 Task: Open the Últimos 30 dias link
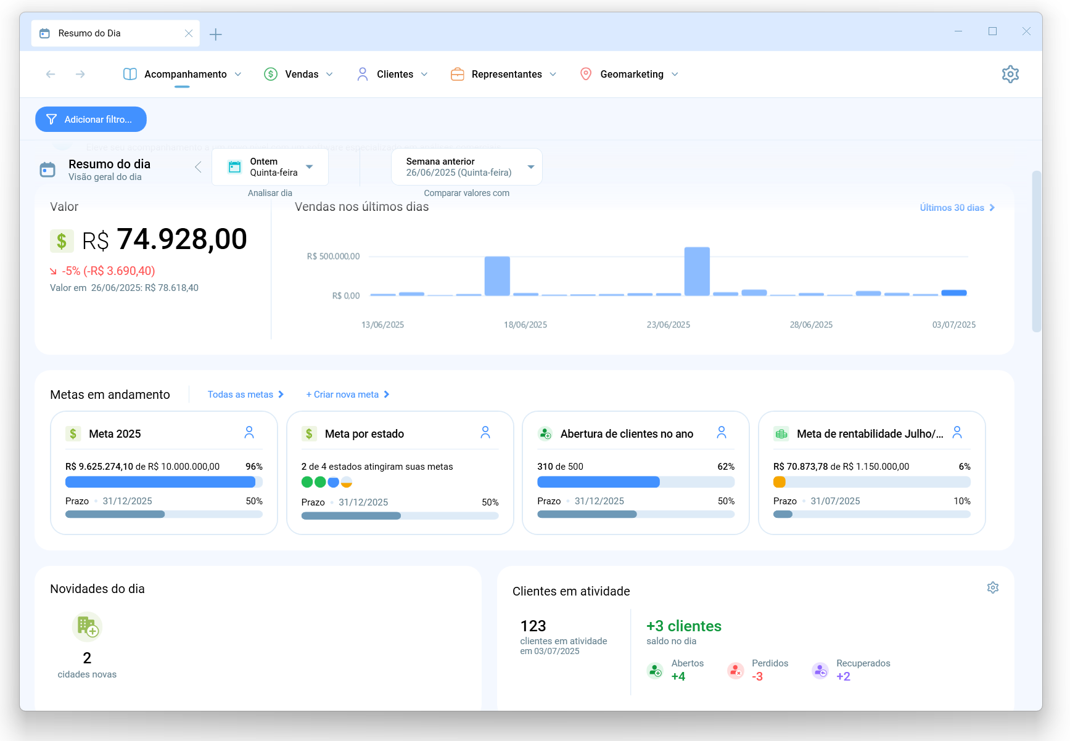pos(957,208)
